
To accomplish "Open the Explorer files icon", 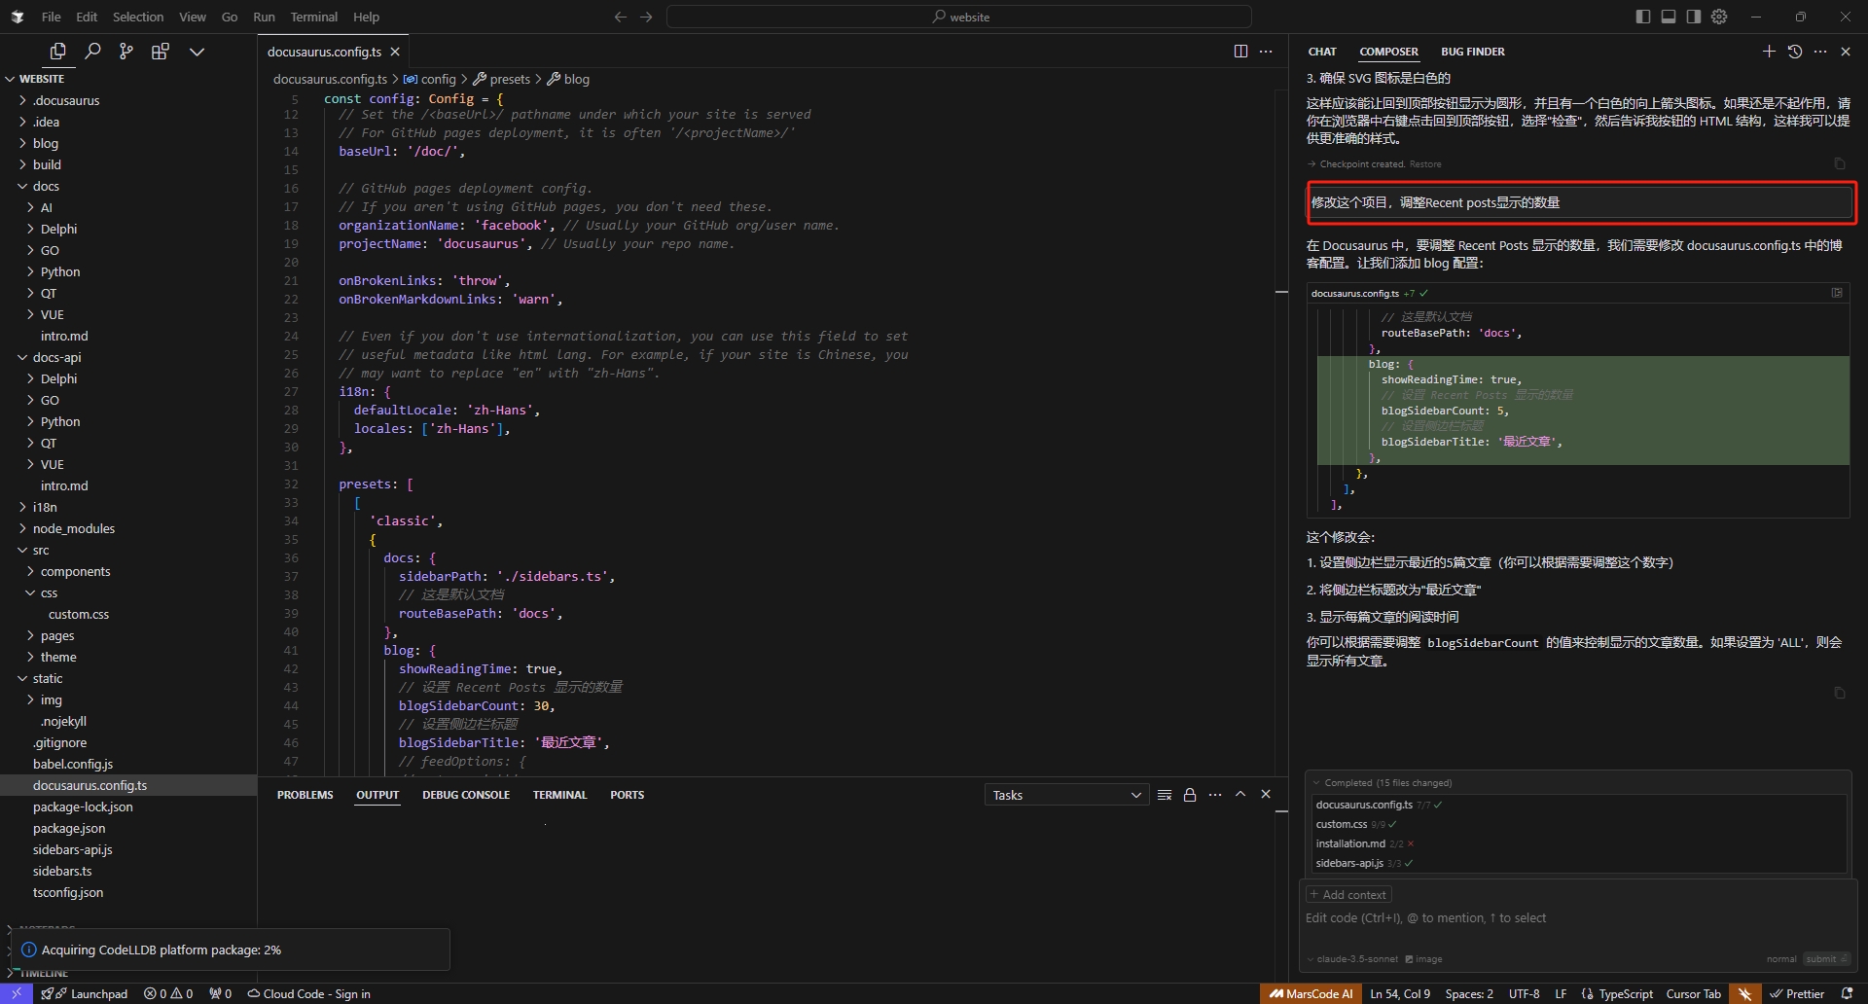I will coord(57,52).
